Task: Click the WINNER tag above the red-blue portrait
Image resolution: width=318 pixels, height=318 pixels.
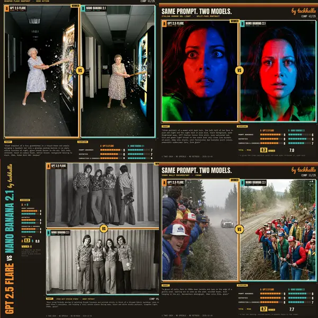Action: pos(234,21)
